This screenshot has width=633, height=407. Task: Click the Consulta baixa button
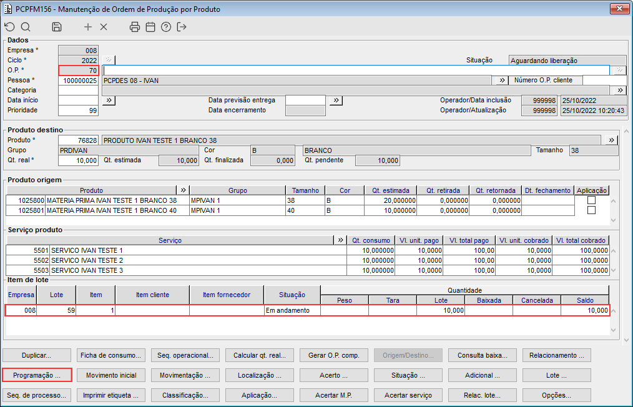click(x=482, y=355)
